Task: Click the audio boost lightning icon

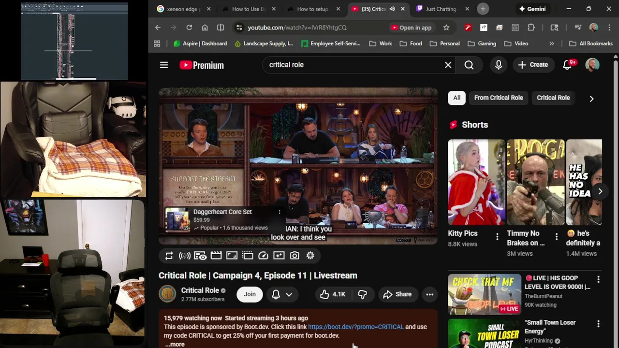Action: [185, 256]
